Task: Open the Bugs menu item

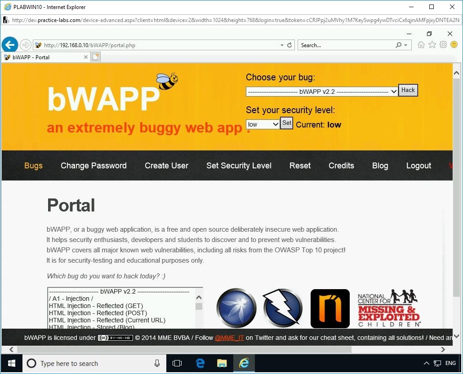Action: tap(33, 165)
